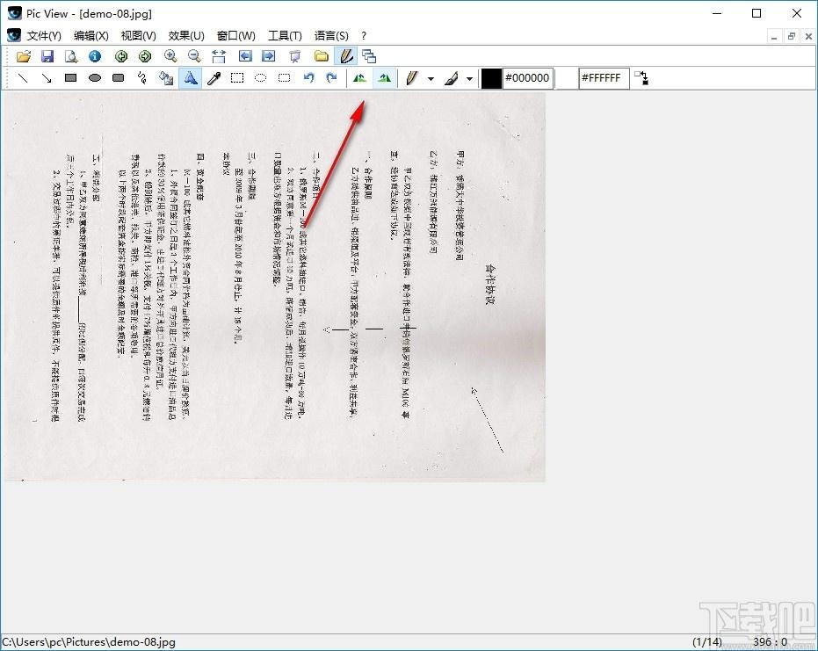The image size is (818, 651).
Task: Select the pencil width tool
Action: coord(411,78)
